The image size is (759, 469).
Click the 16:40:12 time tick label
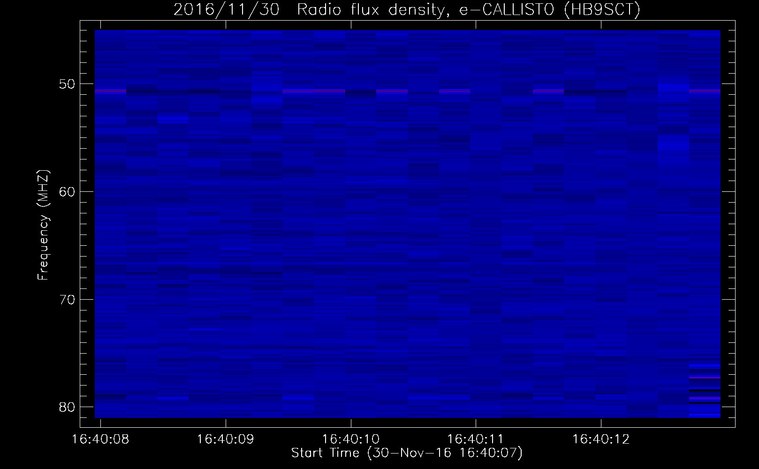(x=601, y=439)
